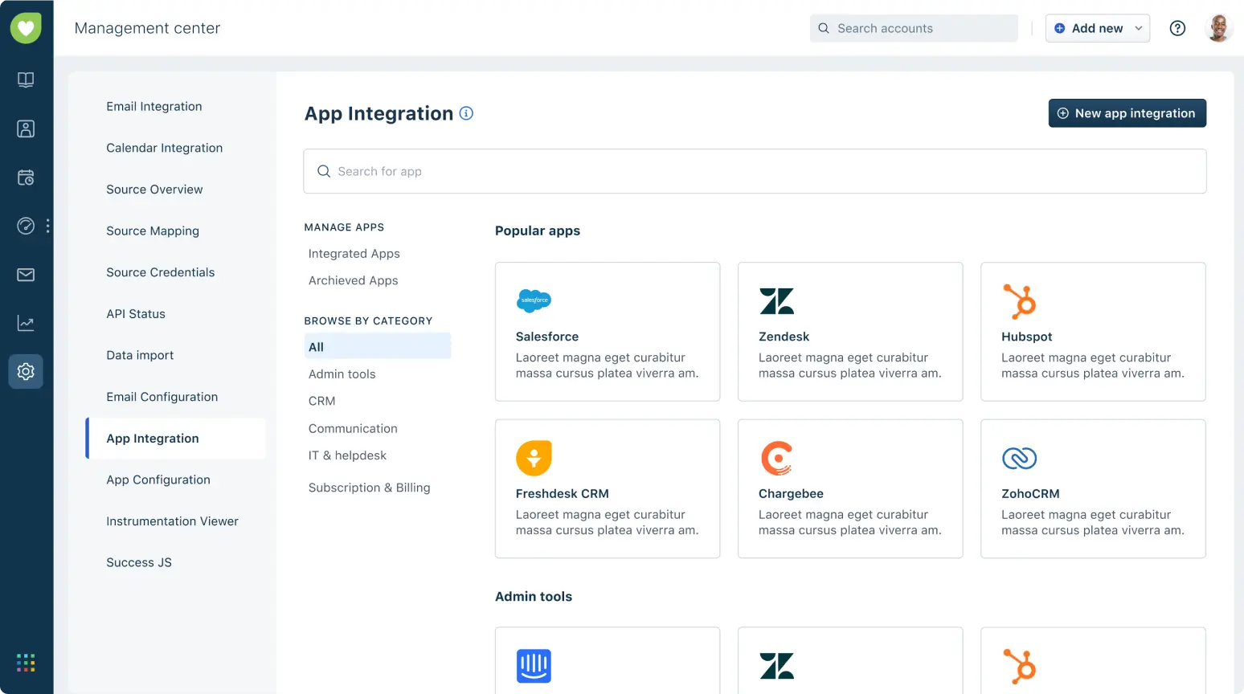Open Calendar Integration settings
The width and height of the screenshot is (1244, 694).
[x=165, y=148]
